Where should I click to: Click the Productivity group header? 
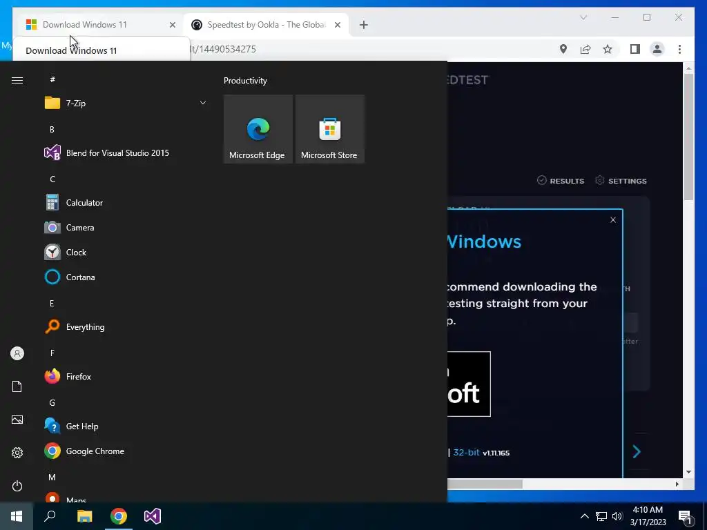(x=245, y=81)
